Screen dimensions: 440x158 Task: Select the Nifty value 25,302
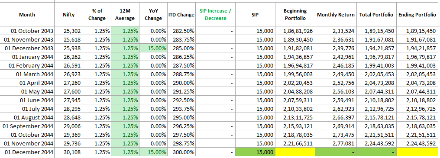(x=69, y=31)
